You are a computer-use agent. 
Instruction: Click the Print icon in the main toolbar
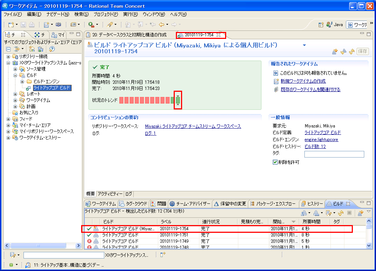coord(32,25)
